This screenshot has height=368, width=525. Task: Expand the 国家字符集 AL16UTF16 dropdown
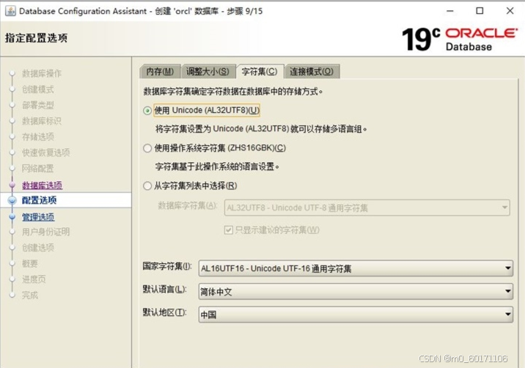(356, 268)
